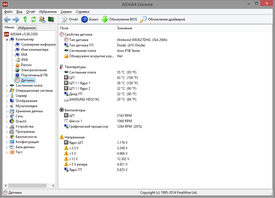
Task: Click the green up-level arrow icon
Action: pos(25,19)
